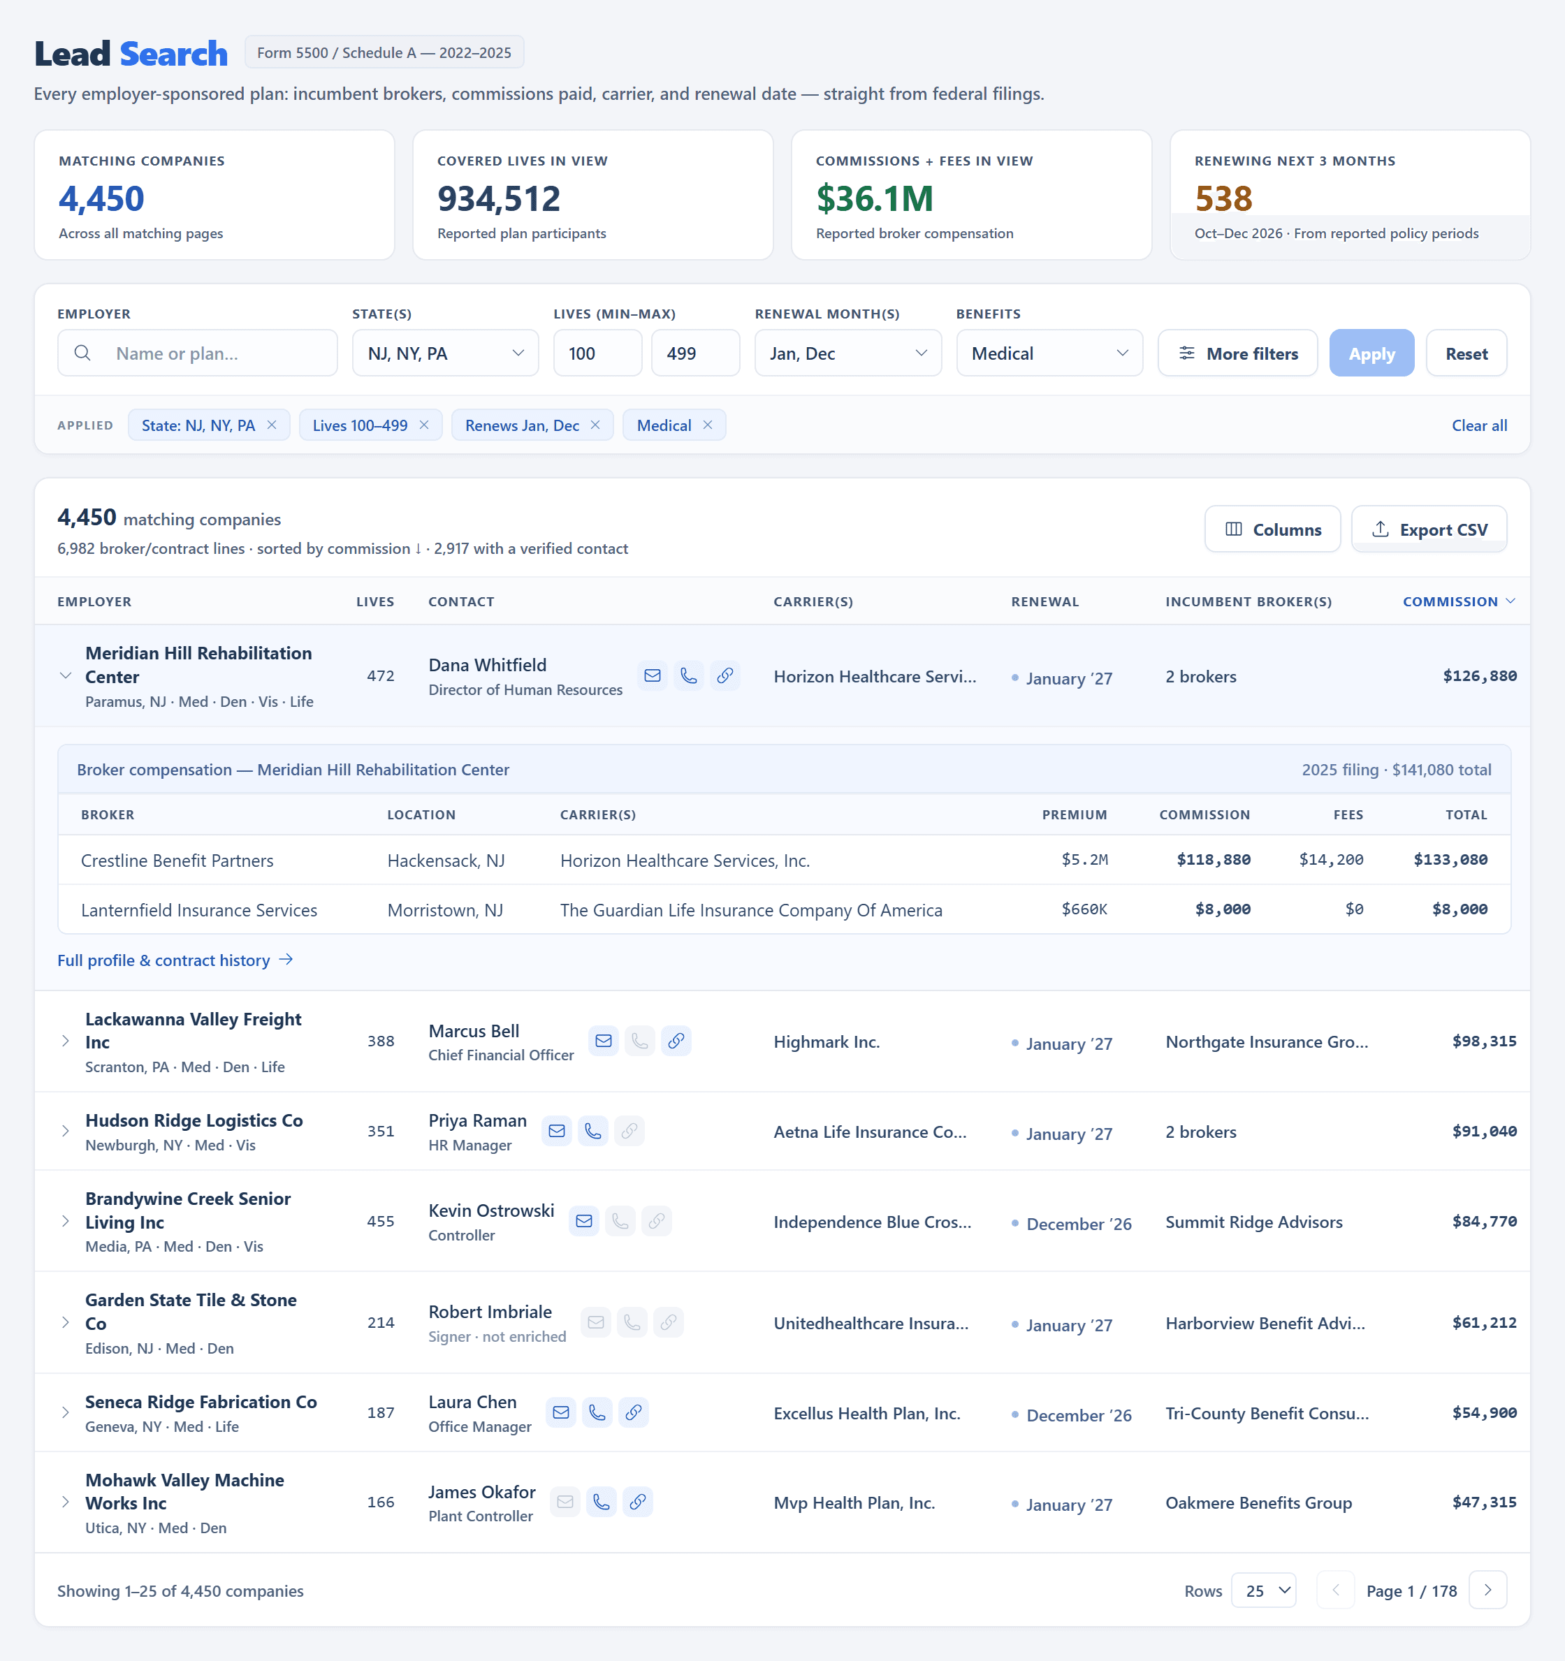Screen dimensions: 1565x1661
Task: Focus the employer name search field
Action: coord(198,353)
